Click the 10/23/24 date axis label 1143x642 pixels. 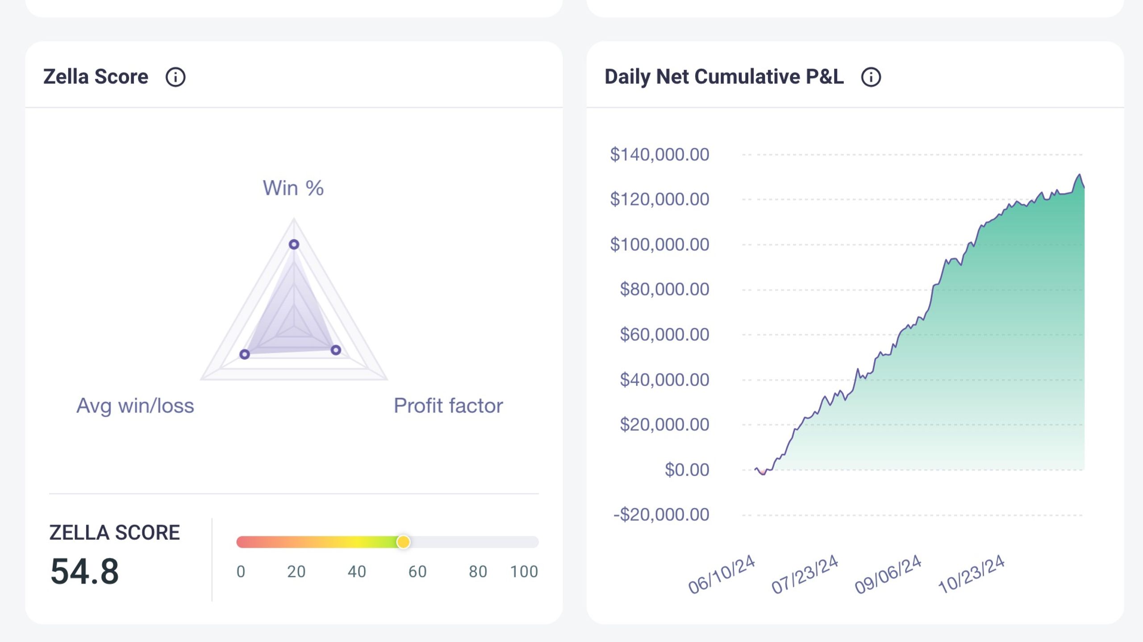[x=971, y=574]
